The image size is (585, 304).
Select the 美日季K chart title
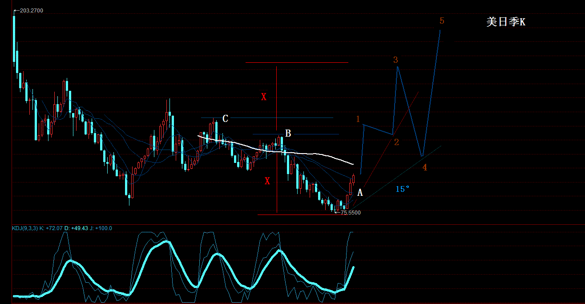point(506,22)
